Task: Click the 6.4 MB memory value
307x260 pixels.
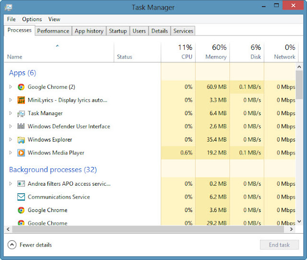Action: pyautogui.click(x=218, y=113)
